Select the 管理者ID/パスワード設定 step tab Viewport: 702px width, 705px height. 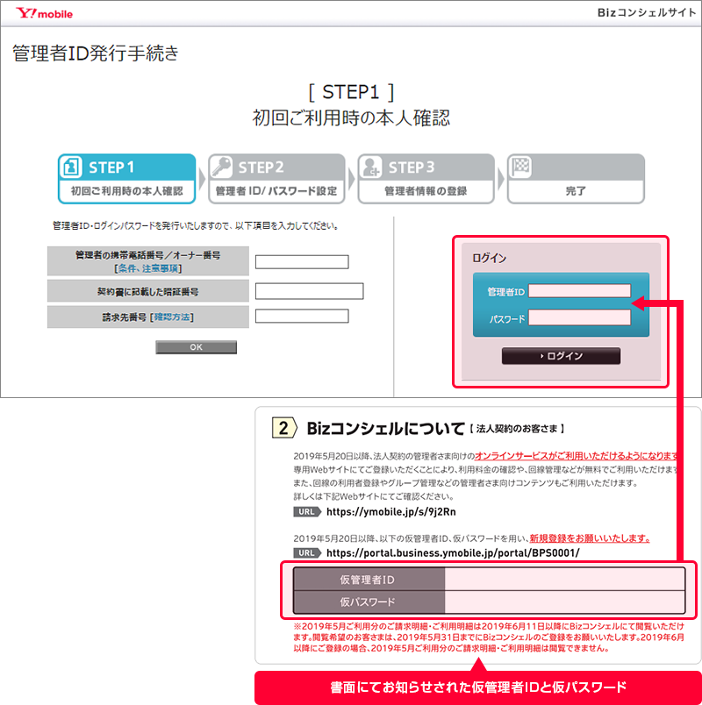[x=276, y=190]
